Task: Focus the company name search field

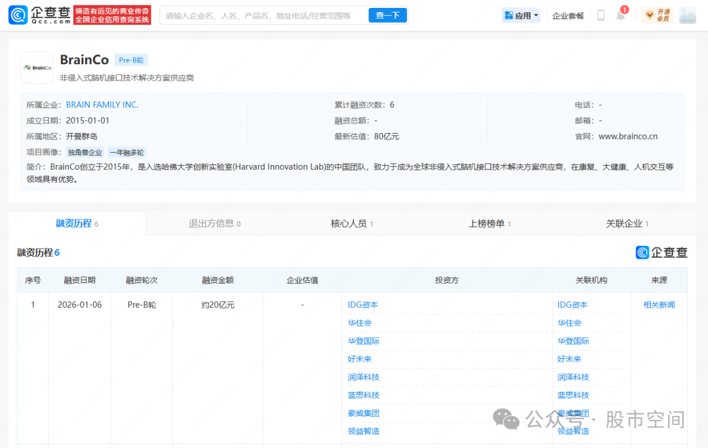Action: (264, 15)
